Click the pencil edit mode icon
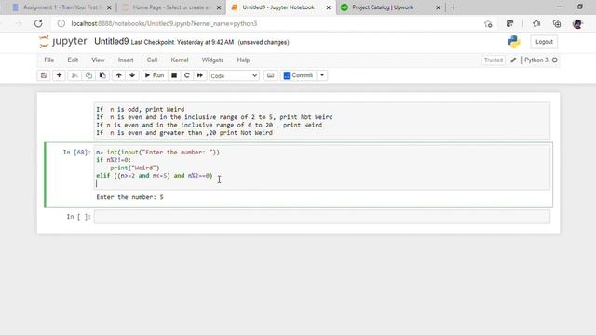596x335 pixels. tap(513, 60)
